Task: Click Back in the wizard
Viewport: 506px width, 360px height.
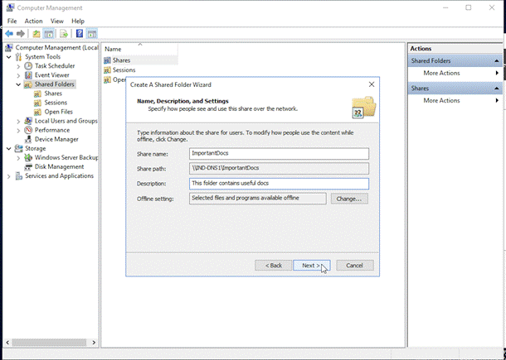Action: pyautogui.click(x=274, y=266)
